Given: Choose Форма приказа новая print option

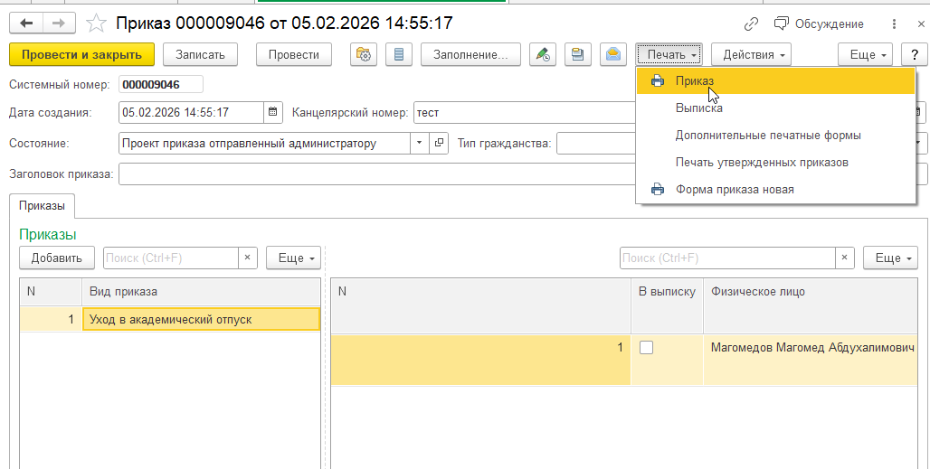Looking at the screenshot, I should (734, 190).
